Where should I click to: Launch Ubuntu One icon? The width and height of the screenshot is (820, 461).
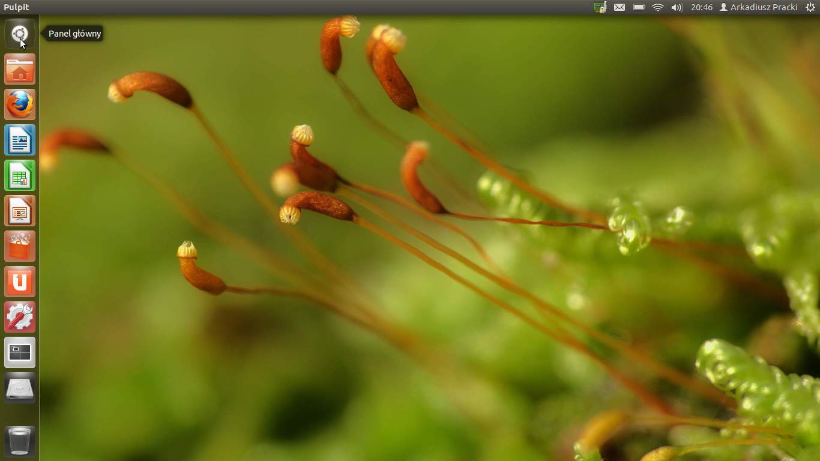point(20,282)
